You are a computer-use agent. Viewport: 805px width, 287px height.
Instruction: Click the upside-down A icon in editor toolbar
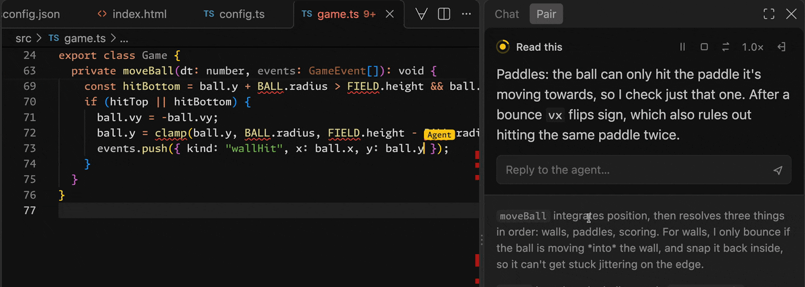point(422,14)
